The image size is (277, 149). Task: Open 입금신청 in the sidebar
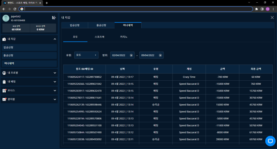tap(29, 47)
